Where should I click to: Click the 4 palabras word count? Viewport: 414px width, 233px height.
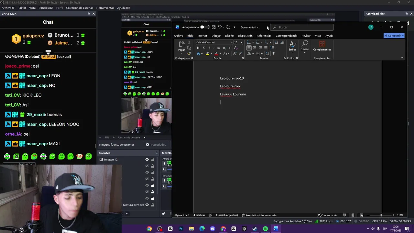pos(199,215)
